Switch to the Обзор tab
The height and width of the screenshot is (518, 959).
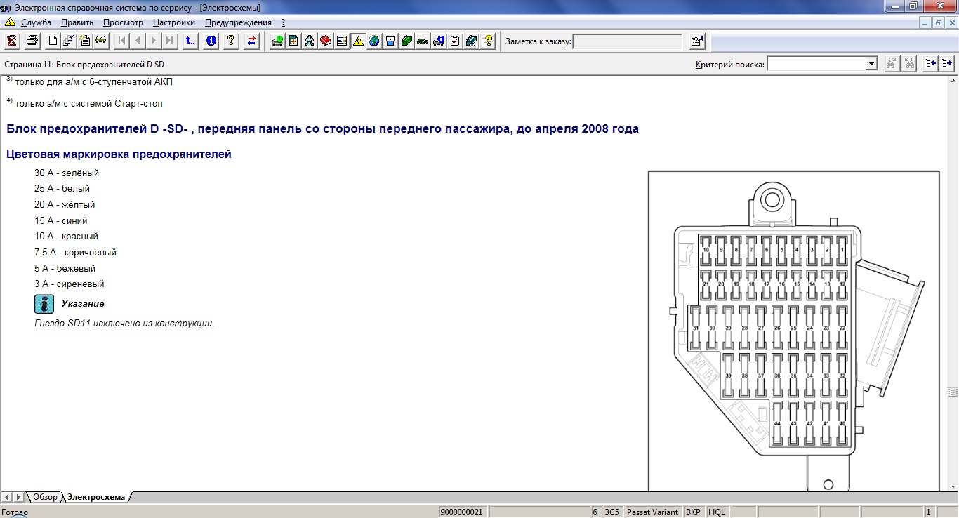pyautogui.click(x=45, y=497)
